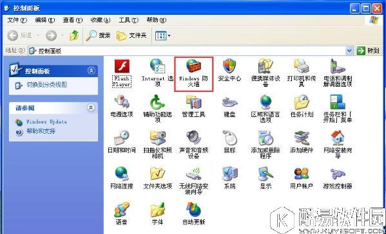Open the views dropdown button

[x=163, y=36]
